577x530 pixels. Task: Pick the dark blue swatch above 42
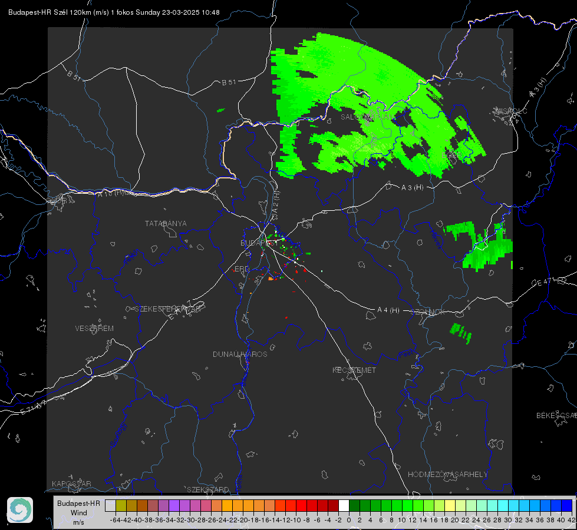[567, 506]
